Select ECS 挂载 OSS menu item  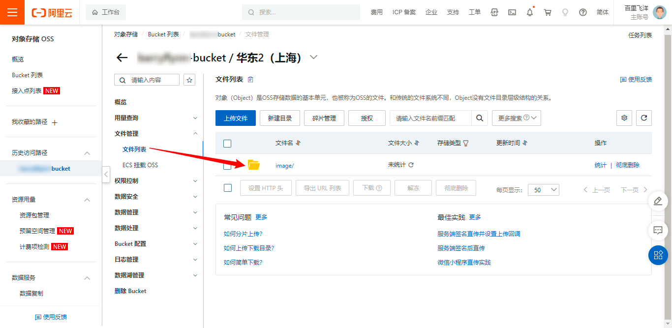click(x=140, y=165)
